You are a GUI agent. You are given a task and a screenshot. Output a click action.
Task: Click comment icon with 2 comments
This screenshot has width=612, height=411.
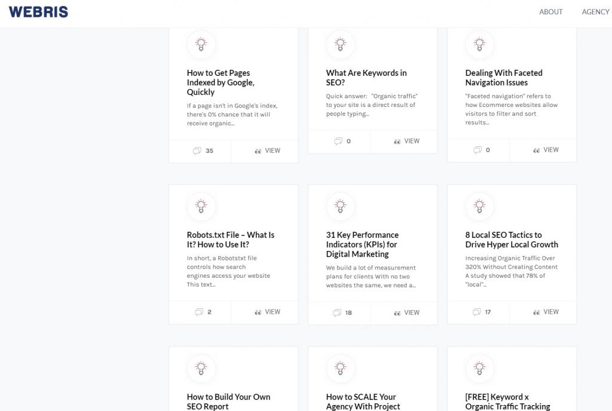199,312
